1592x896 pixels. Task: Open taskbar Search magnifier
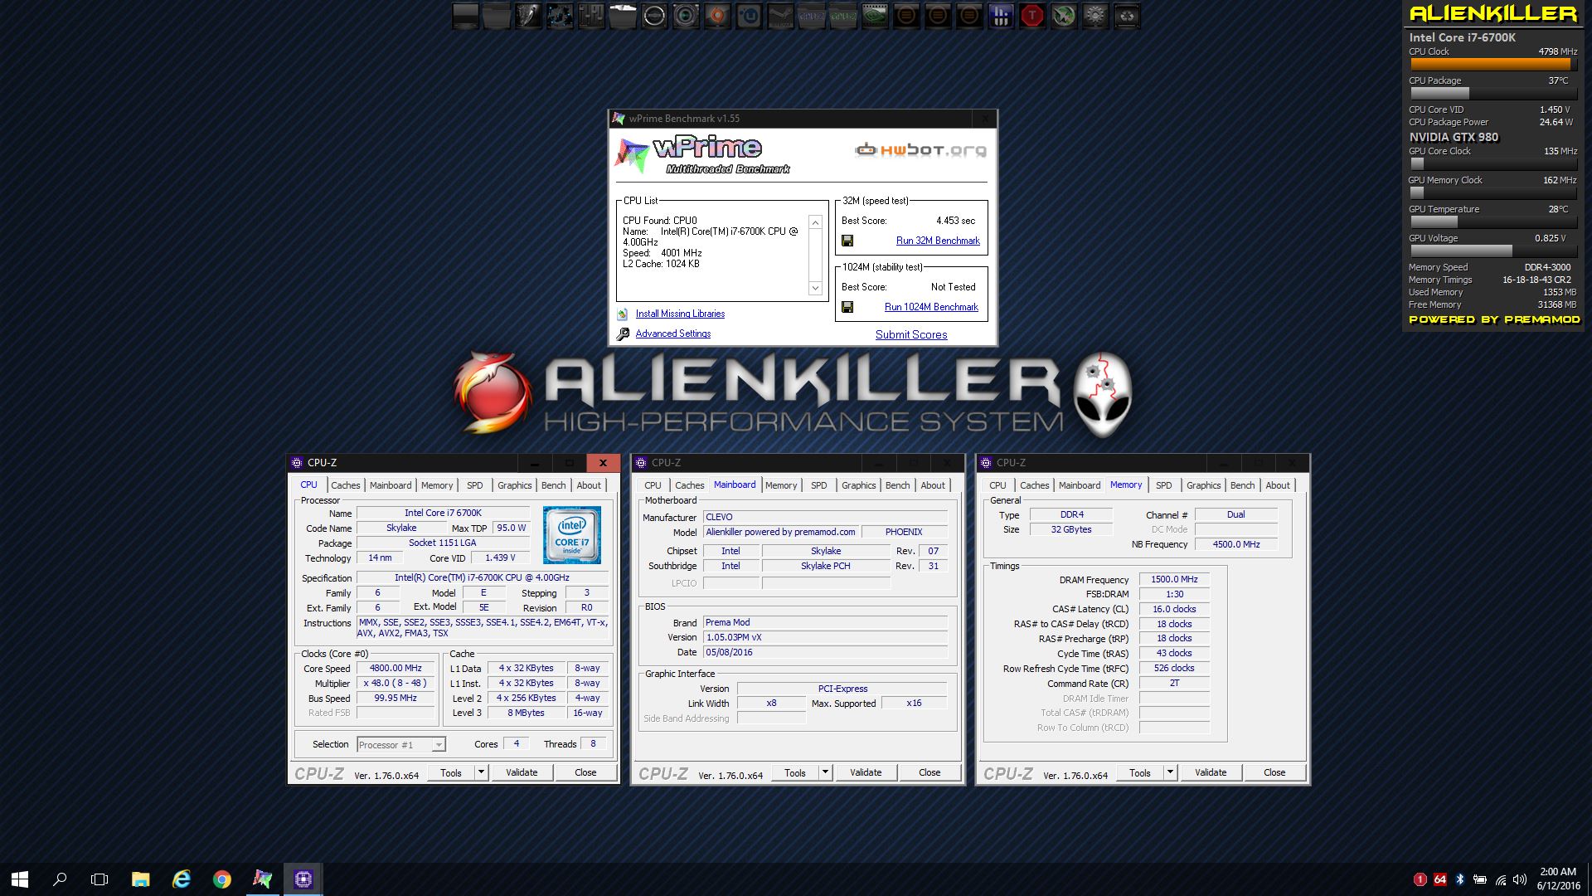60,879
